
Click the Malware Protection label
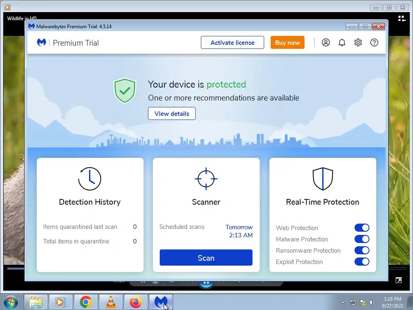(x=302, y=239)
